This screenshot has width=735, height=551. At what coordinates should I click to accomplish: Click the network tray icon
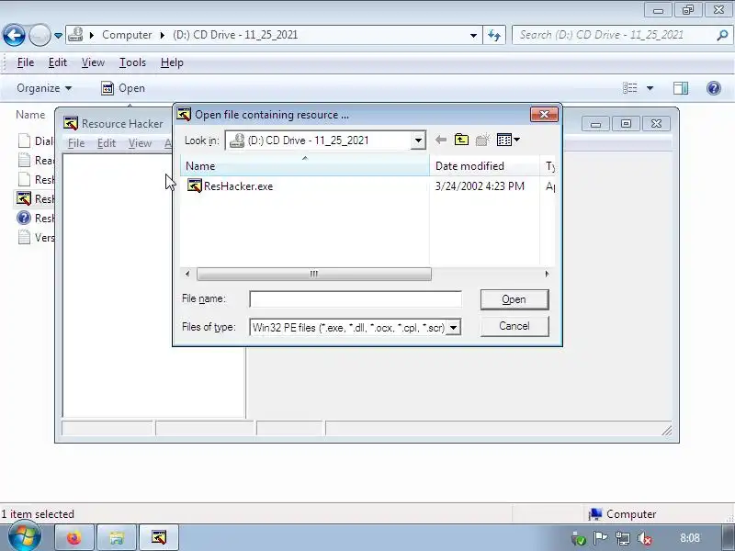tap(623, 538)
